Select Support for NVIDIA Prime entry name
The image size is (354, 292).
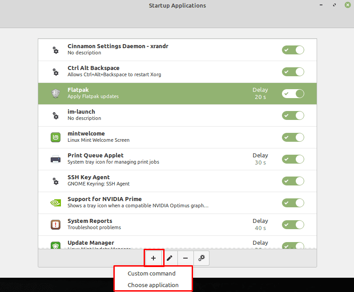pyautogui.click(x=105, y=199)
